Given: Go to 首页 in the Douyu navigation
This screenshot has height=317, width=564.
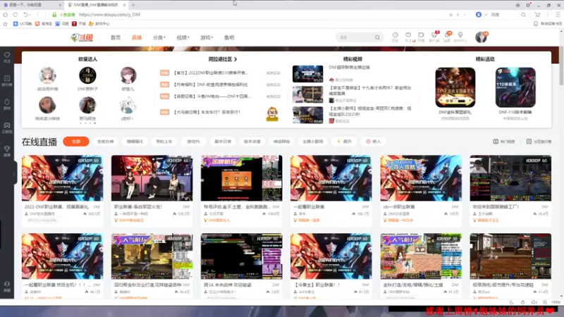Looking at the screenshot, I should (x=116, y=37).
